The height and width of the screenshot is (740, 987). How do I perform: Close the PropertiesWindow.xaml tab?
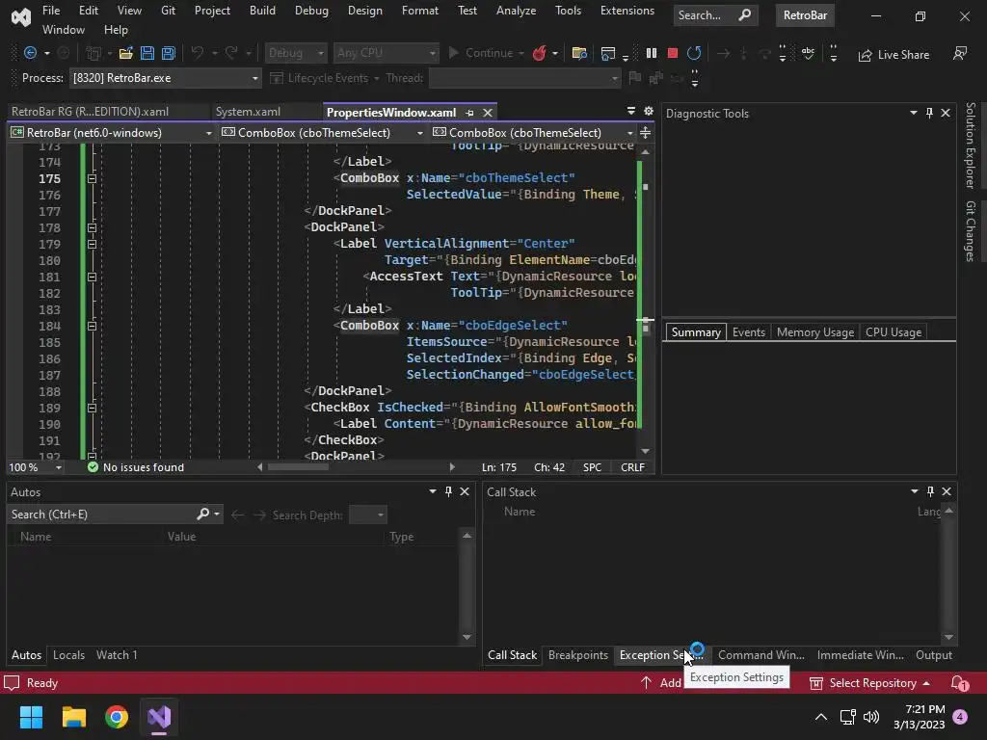click(x=487, y=113)
